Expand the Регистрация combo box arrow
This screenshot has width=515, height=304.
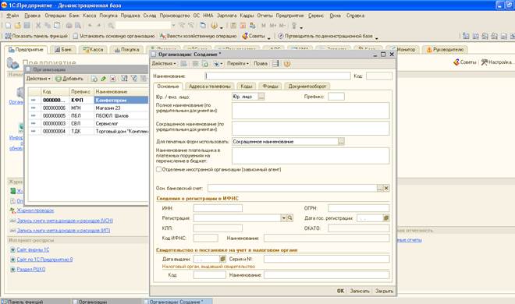[284, 217]
